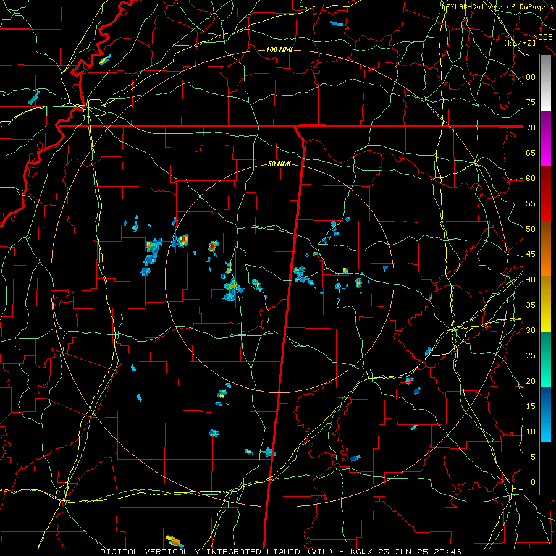Pick the black bottom segment of the color bar

tap(545, 468)
